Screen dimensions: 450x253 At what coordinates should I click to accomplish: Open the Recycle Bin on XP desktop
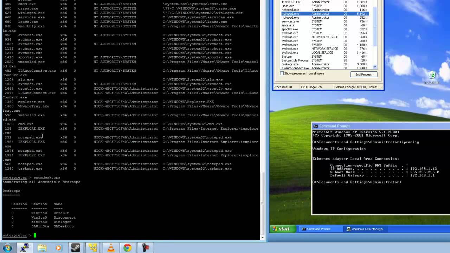432,77
